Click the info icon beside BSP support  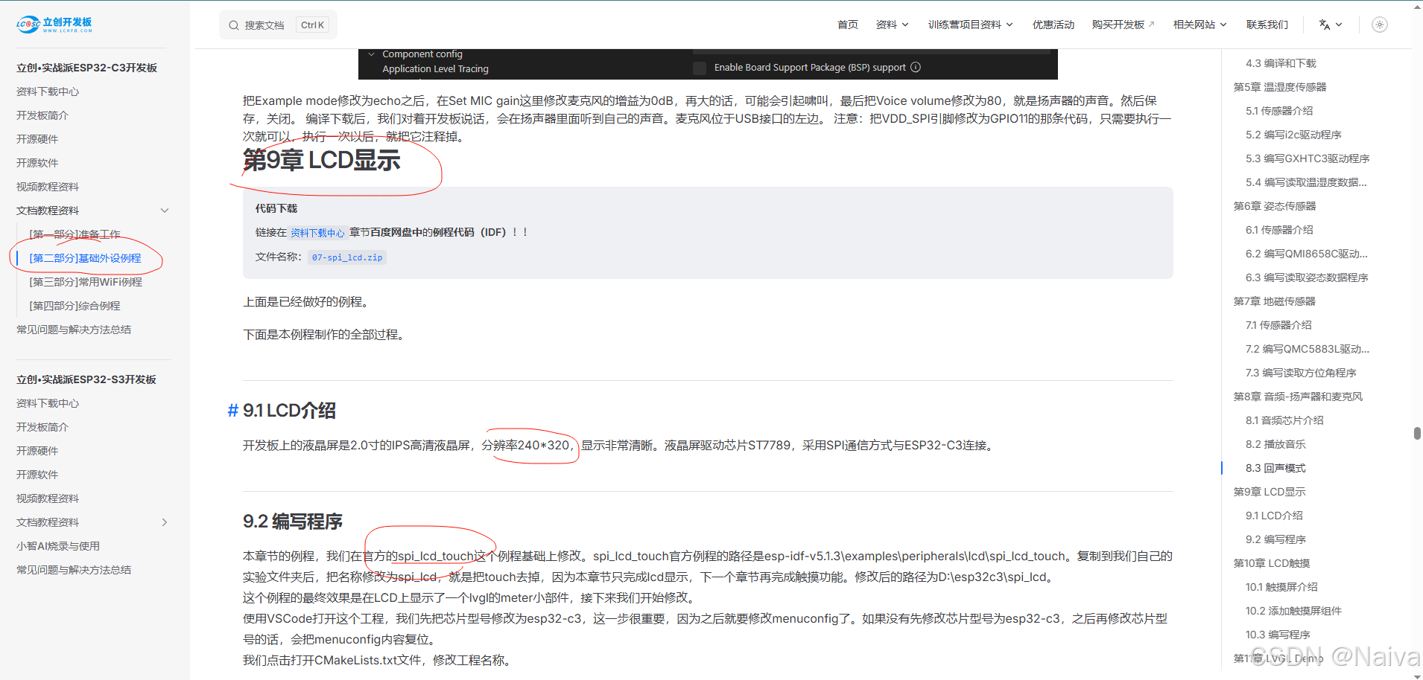click(x=916, y=67)
